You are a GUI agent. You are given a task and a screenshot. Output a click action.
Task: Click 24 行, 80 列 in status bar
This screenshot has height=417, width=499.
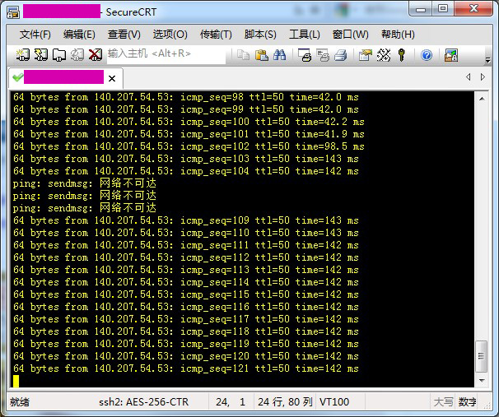coord(285,402)
